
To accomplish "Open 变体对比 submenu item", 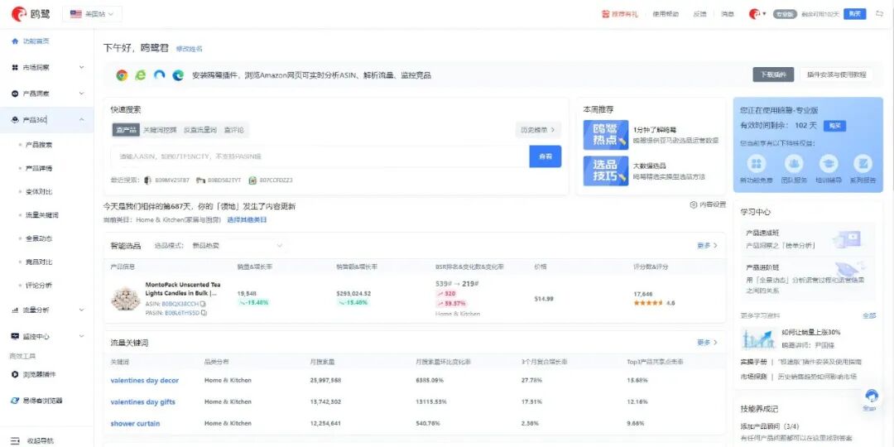I will [39, 192].
